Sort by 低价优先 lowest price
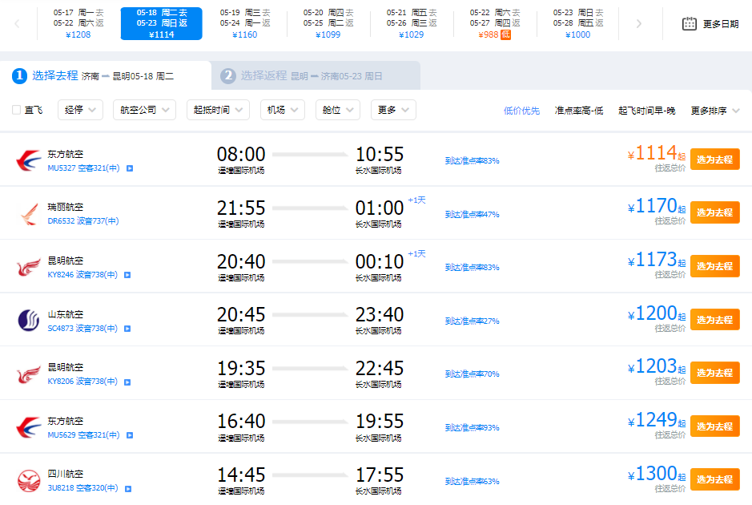Viewport: 752px width, 505px height. pos(521,111)
